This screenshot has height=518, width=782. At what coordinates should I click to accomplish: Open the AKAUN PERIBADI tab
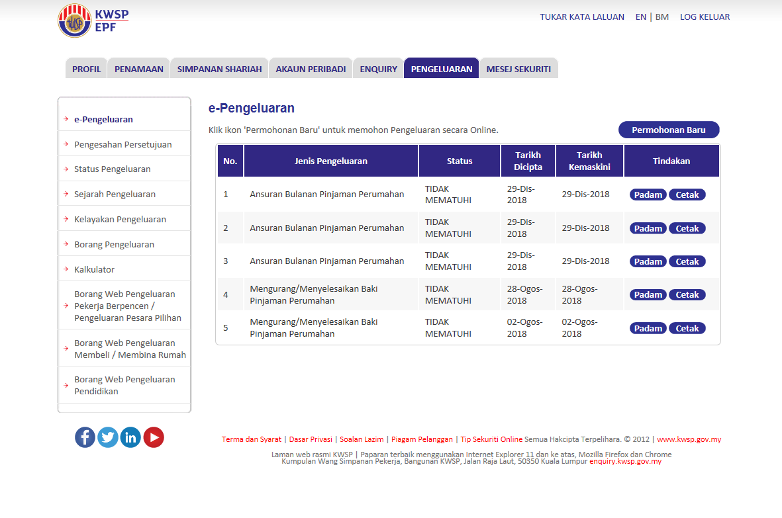click(311, 69)
